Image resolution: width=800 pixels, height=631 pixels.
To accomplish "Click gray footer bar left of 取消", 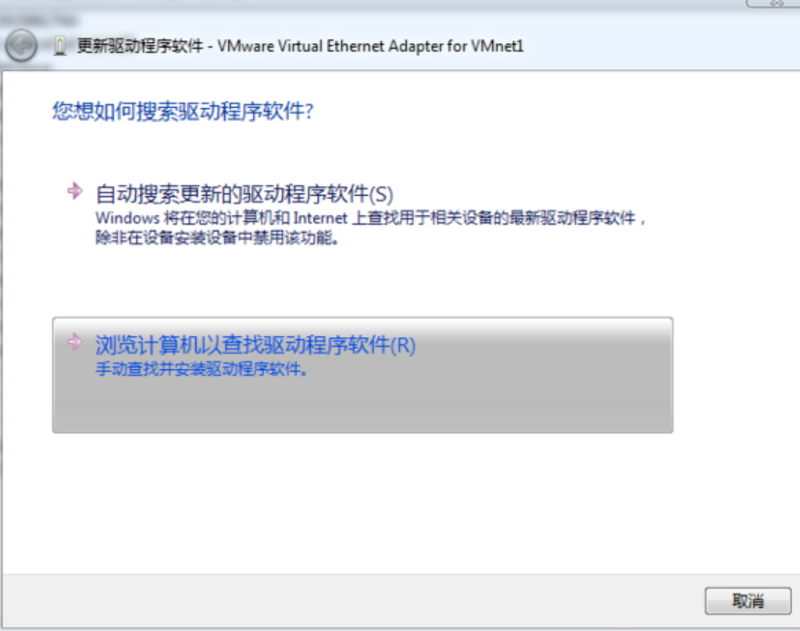I will 352,601.
